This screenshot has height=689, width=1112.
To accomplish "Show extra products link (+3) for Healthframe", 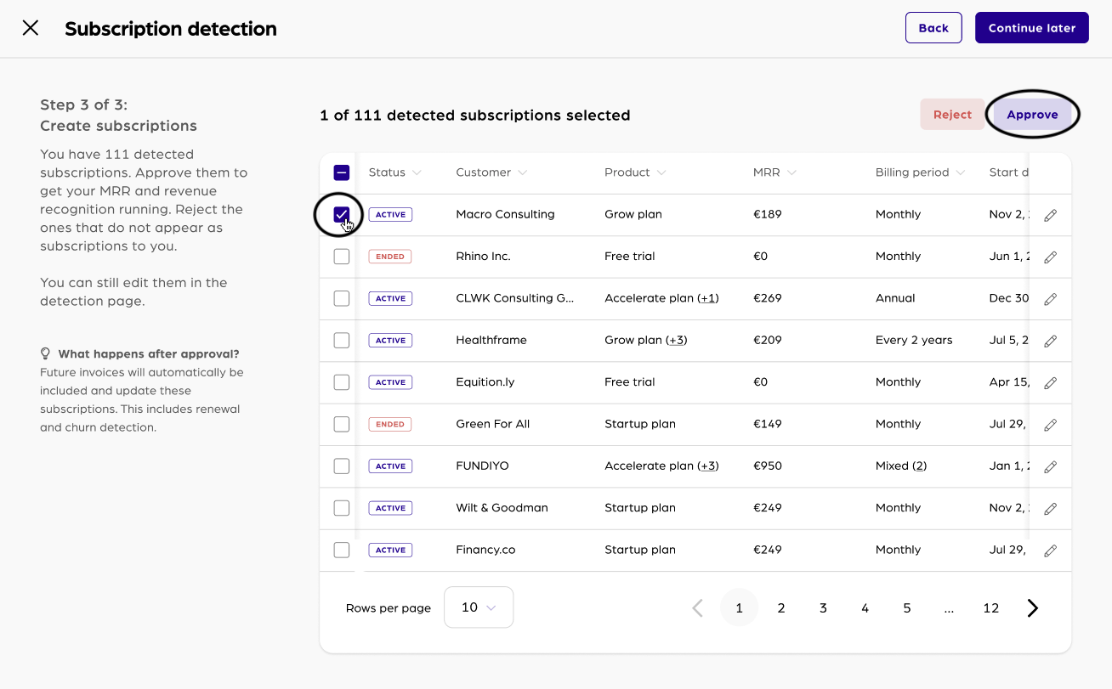I will (677, 341).
